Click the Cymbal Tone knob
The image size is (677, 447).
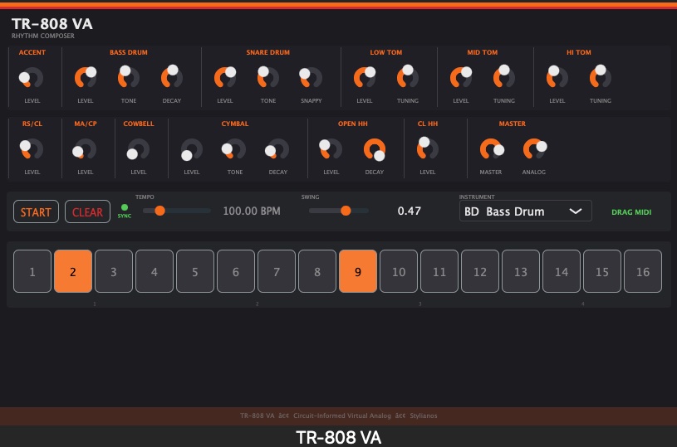[235, 149]
